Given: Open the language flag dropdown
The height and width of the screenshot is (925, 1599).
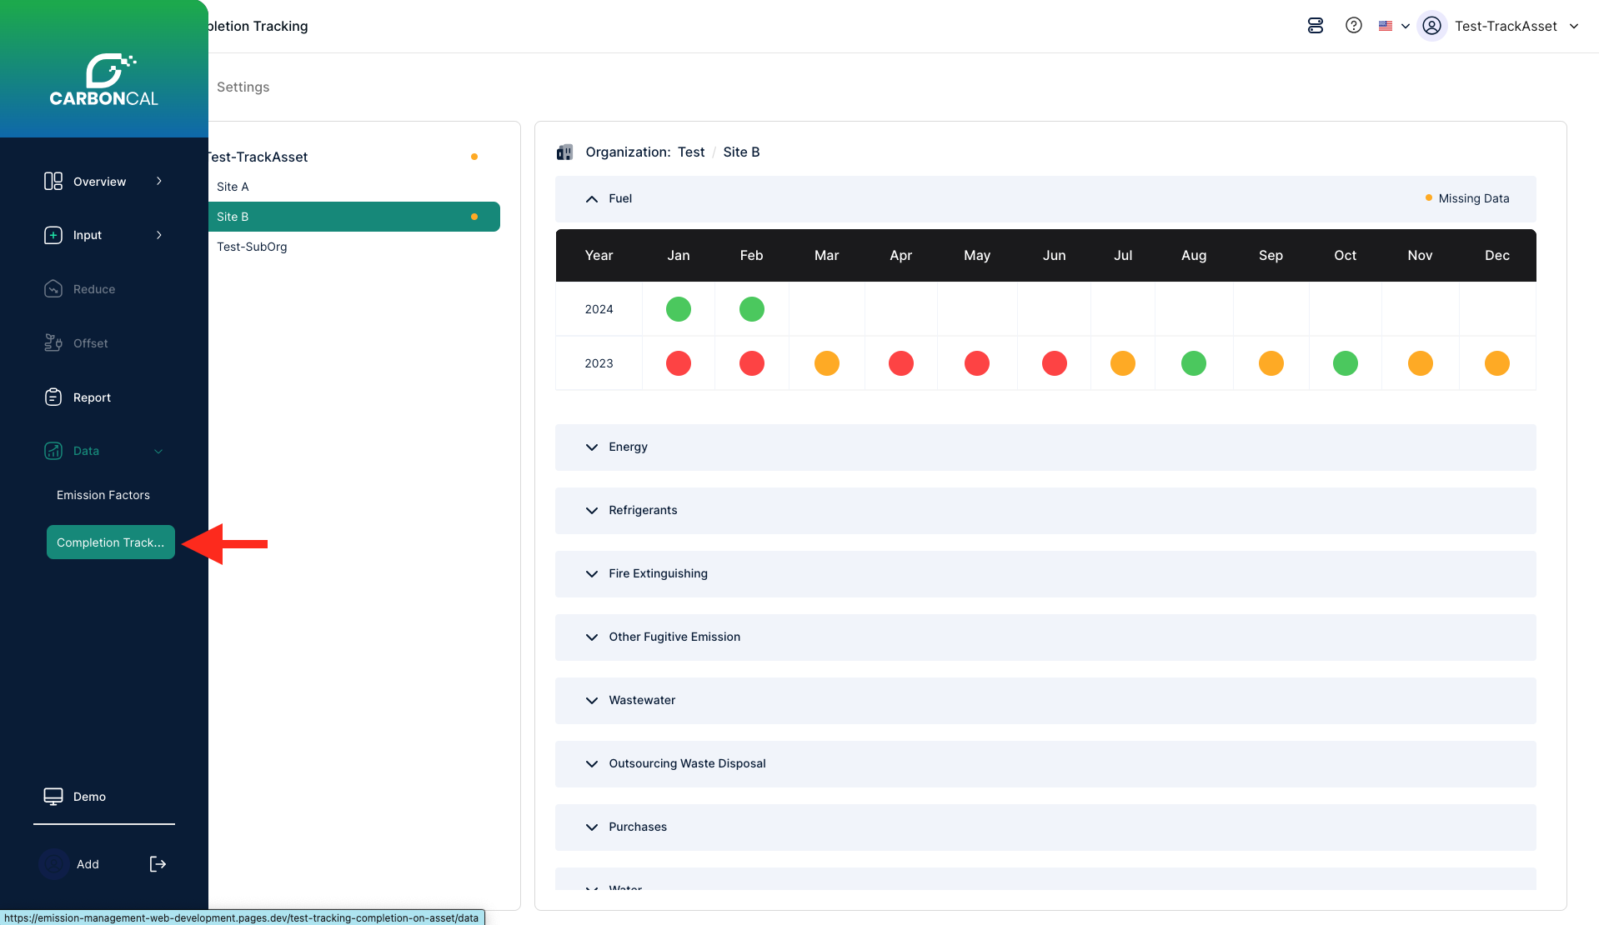Looking at the screenshot, I should pos(1393,26).
